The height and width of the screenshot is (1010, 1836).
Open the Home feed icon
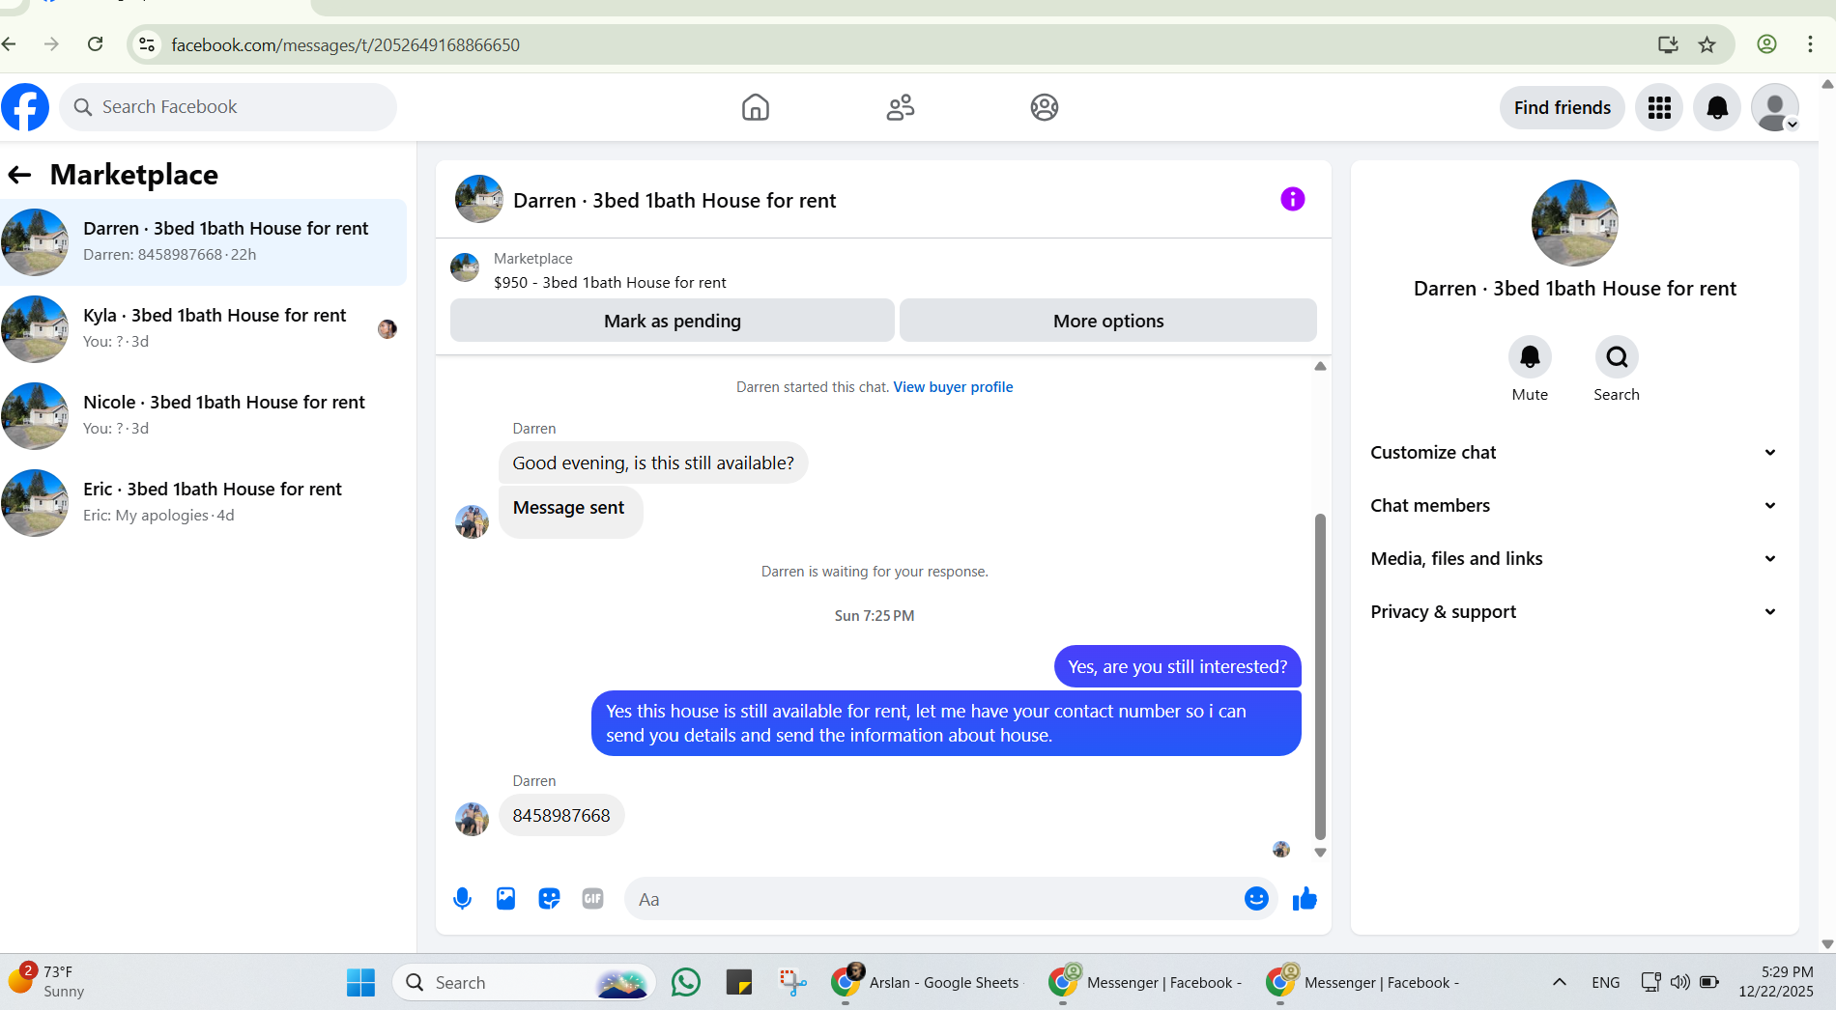756,107
